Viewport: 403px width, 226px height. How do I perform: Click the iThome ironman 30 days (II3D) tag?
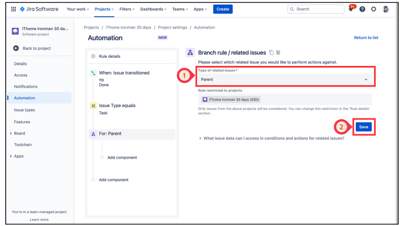click(x=231, y=99)
